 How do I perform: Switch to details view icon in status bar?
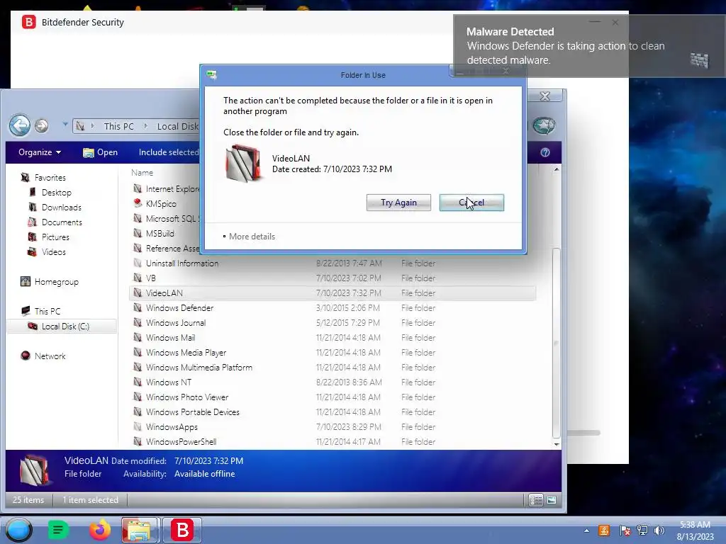click(536, 500)
